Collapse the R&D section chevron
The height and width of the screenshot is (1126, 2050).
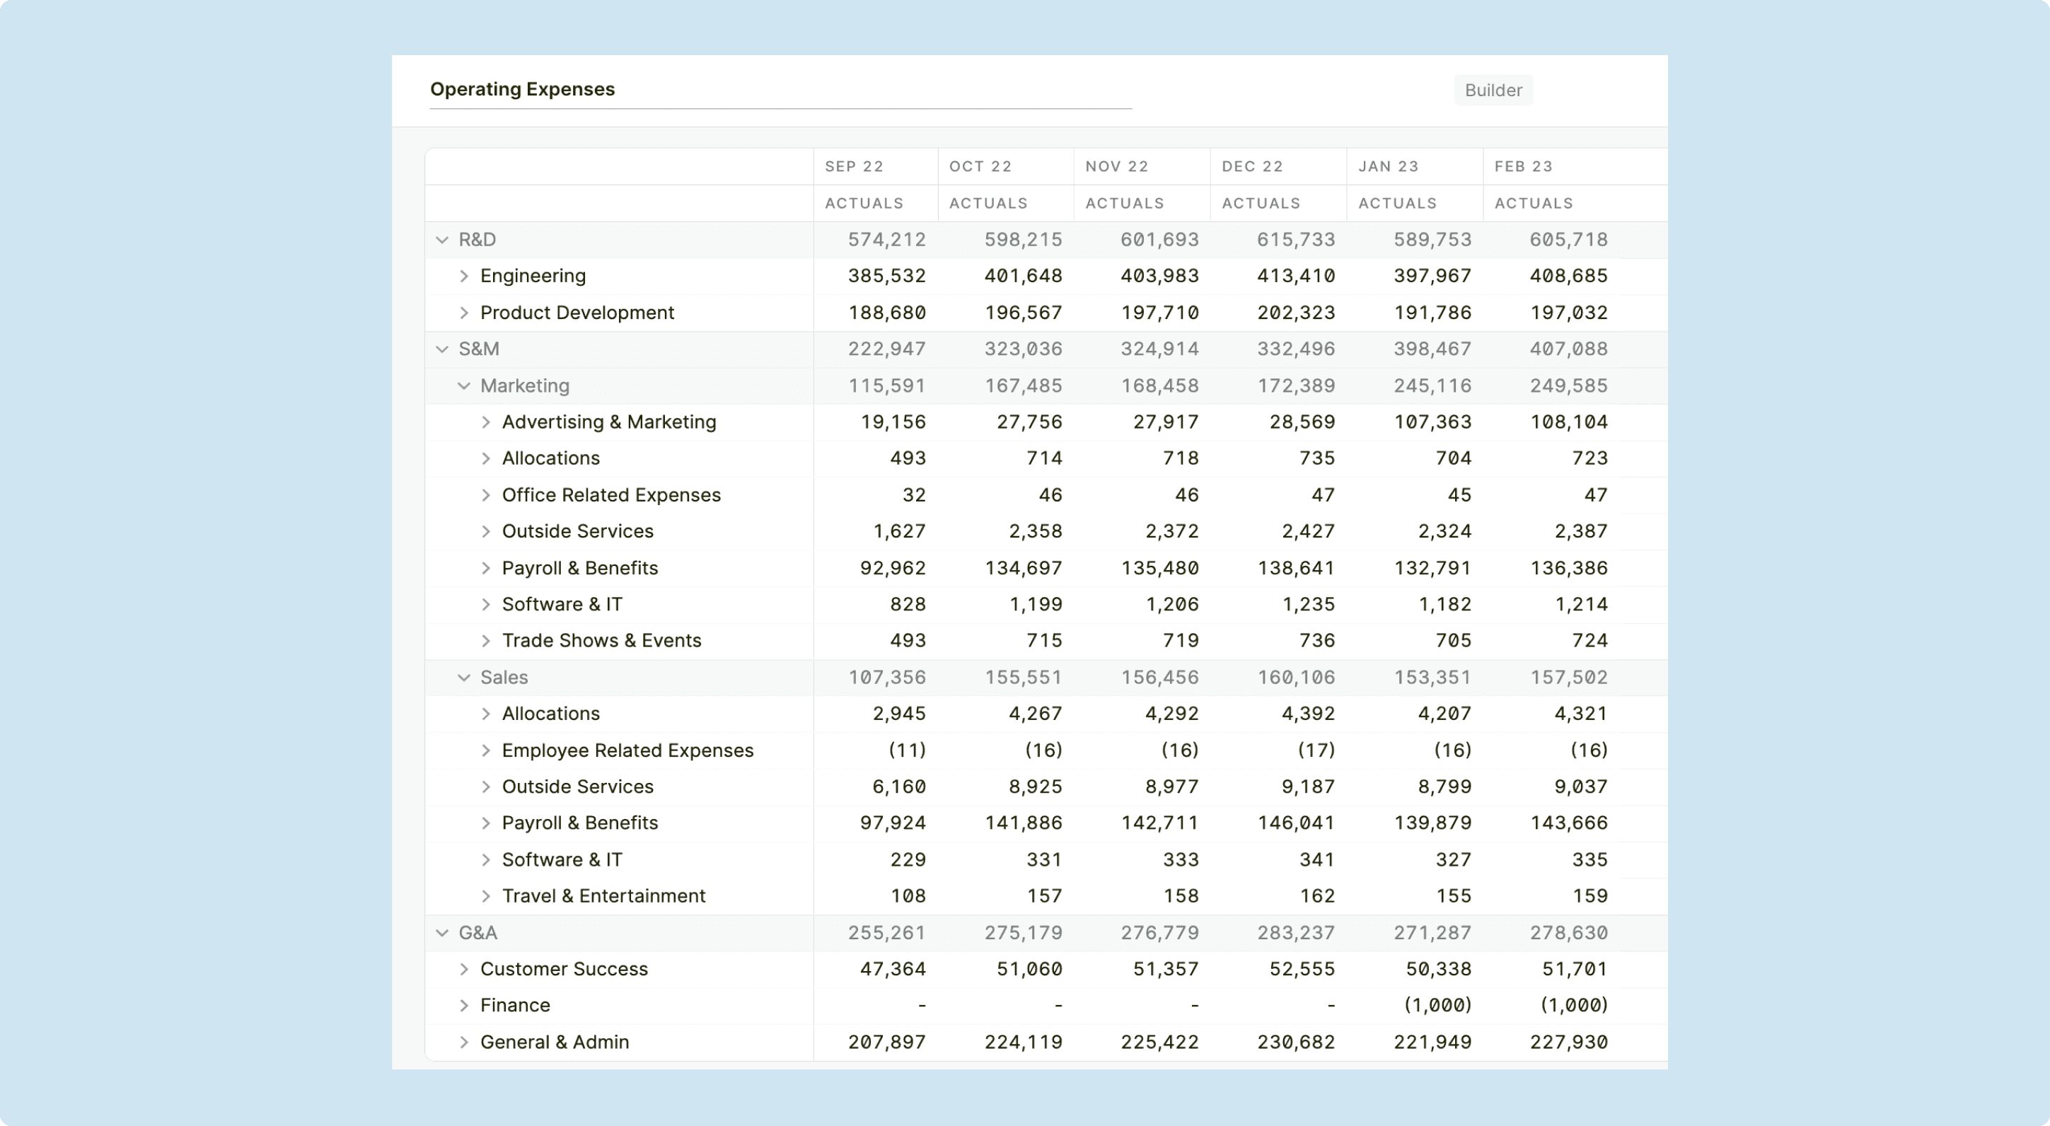click(443, 240)
